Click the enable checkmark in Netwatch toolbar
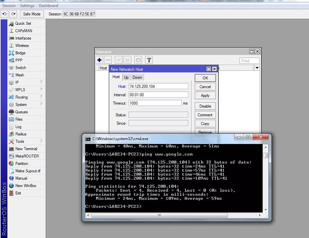The height and width of the screenshot is (238, 309). point(119,60)
